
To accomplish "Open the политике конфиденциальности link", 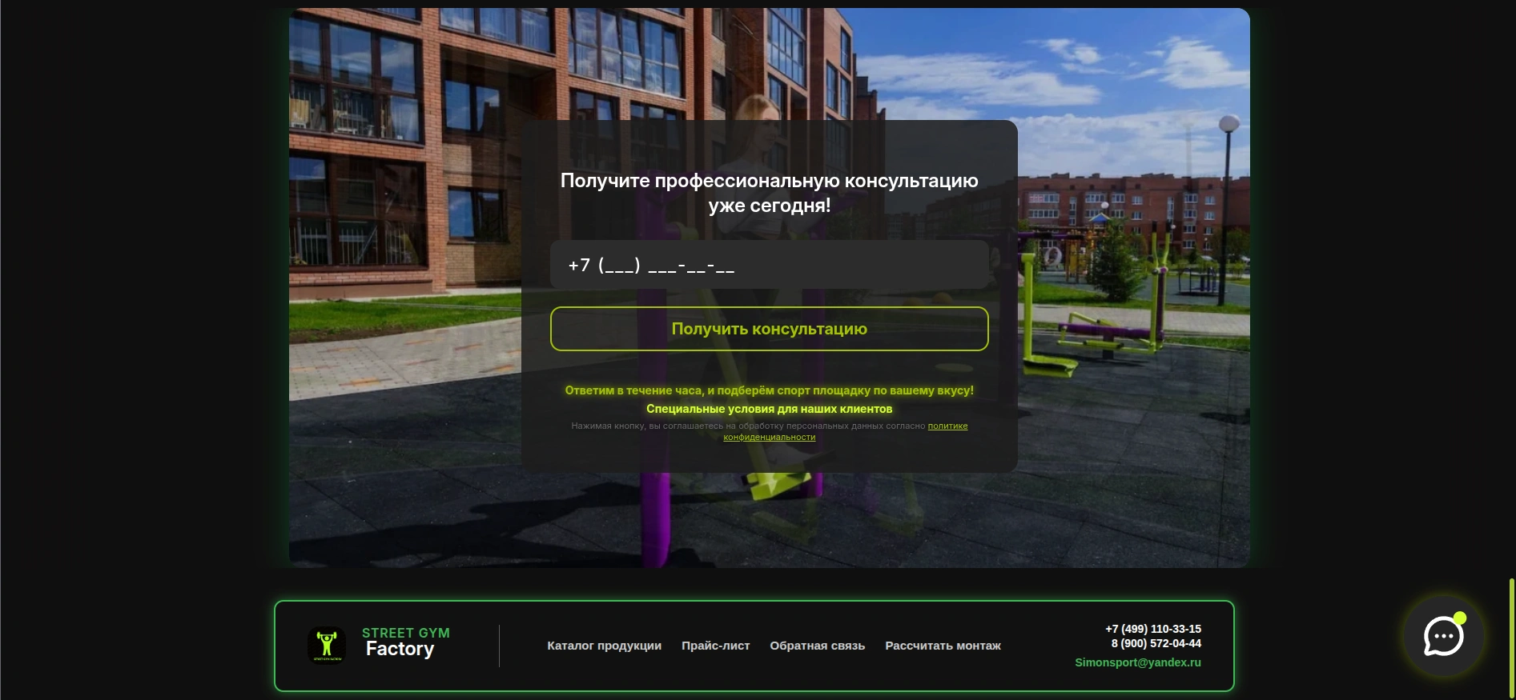I will point(846,431).
